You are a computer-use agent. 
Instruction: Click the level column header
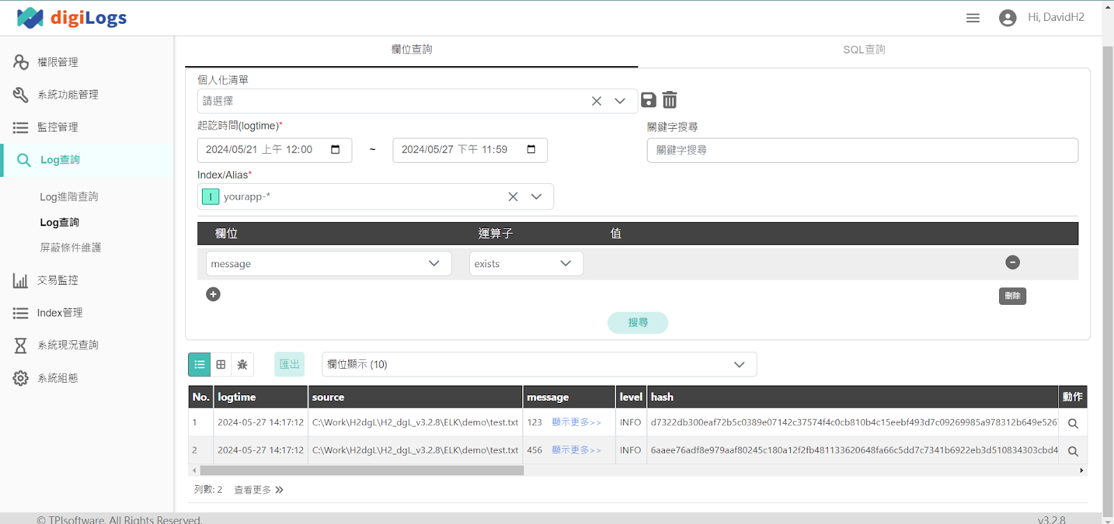[x=631, y=397]
